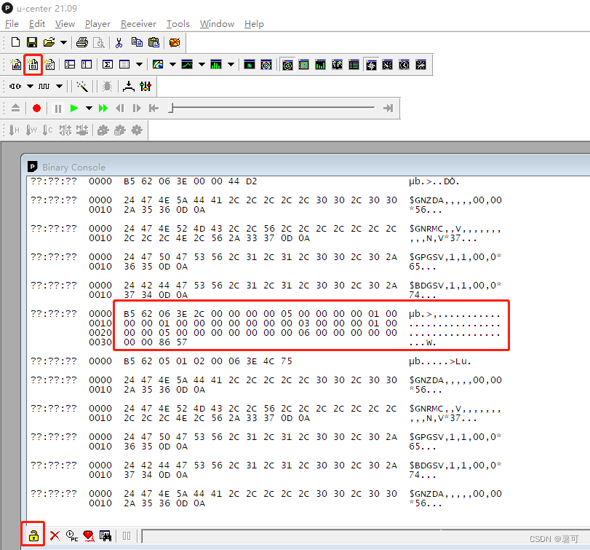Image resolution: width=590 pixels, height=550 pixels.
Task: Open the File menu
Action: (x=12, y=24)
